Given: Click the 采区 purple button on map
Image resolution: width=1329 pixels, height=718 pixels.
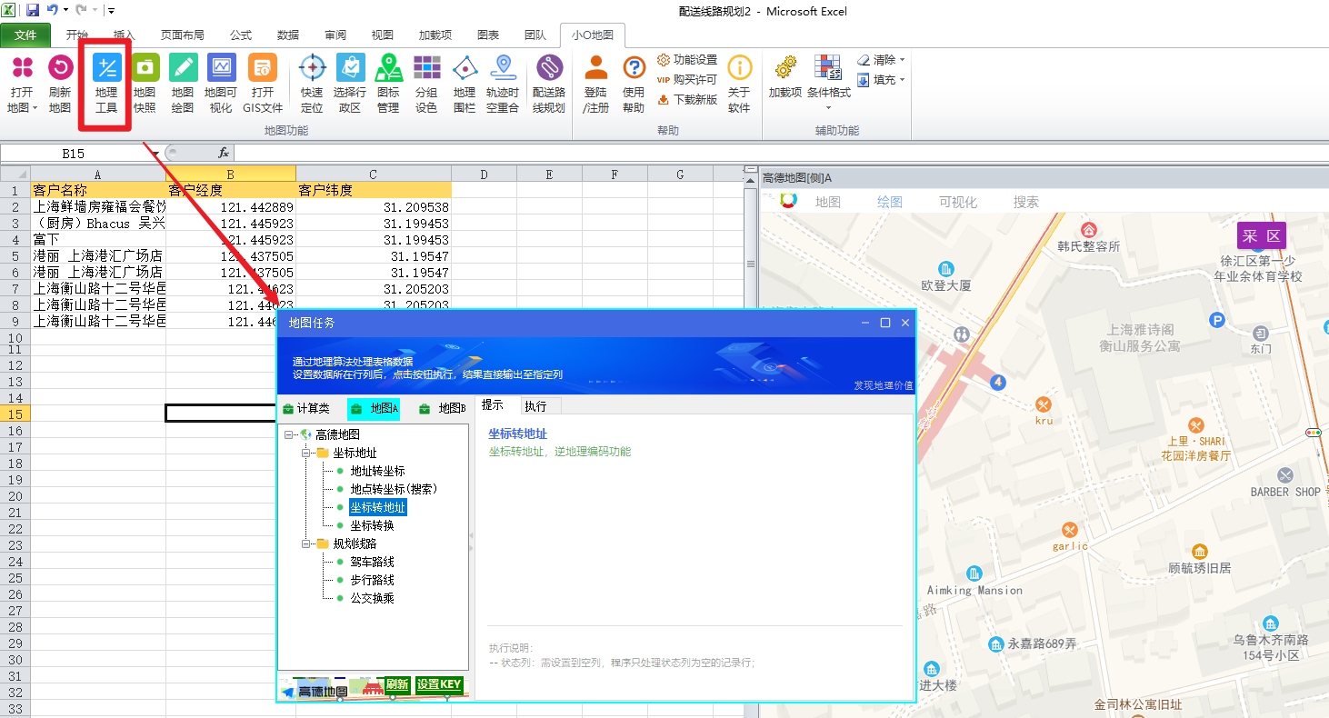Looking at the screenshot, I should [x=1262, y=236].
